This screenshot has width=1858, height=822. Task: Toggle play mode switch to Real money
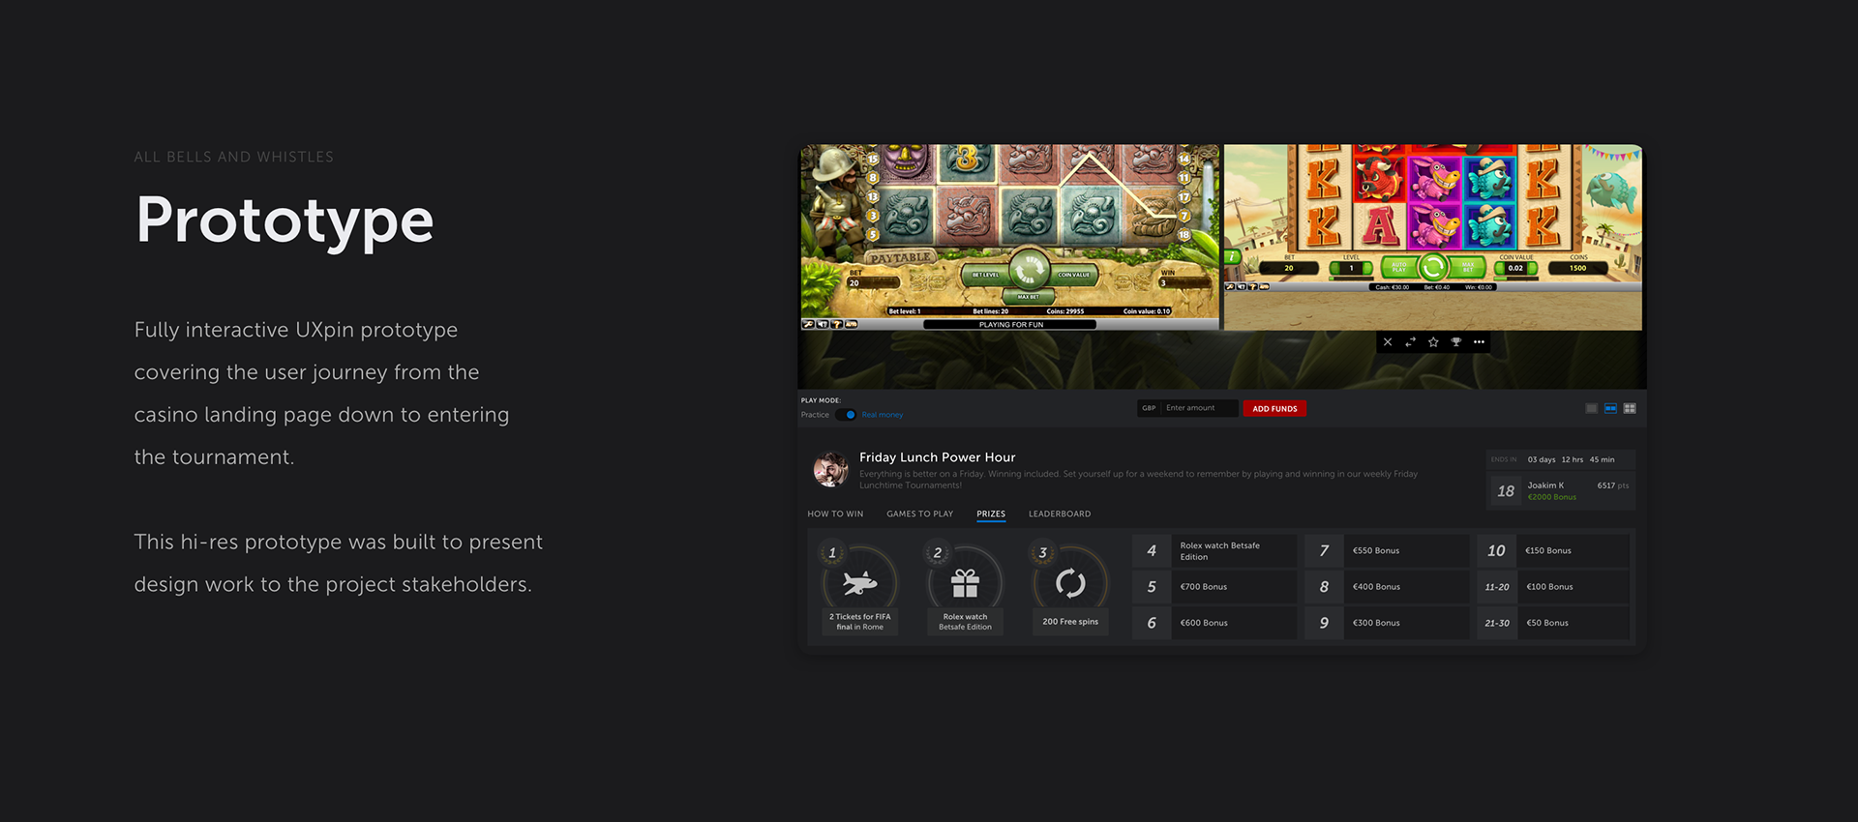[846, 415]
